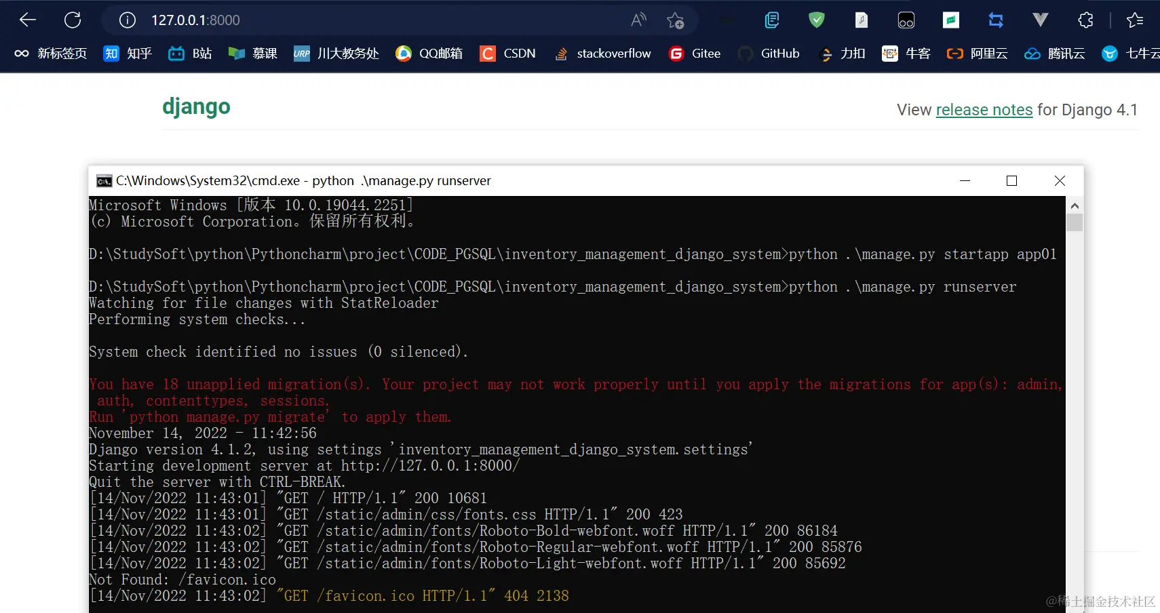This screenshot has width=1160, height=613.
Task: Open the Gitee bookmark
Action: [x=695, y=54]
